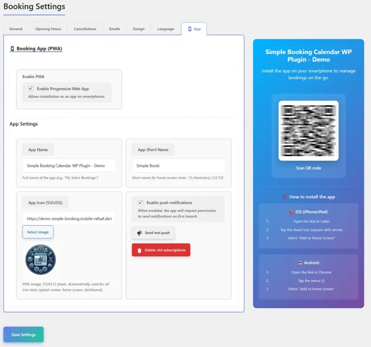Click Delete old subscriptions button
Screen dimensions: 371x347
[x=161, y=250]
